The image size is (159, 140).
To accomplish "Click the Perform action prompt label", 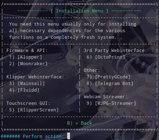I will pyautogui.click(x=43, y=136).
